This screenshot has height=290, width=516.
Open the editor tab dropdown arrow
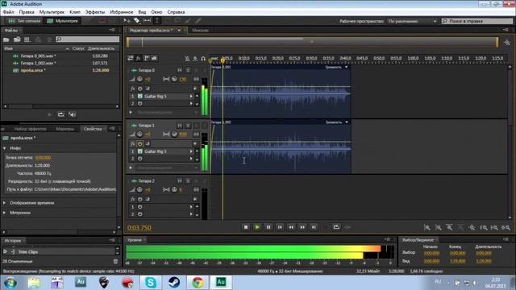point(179,31)
